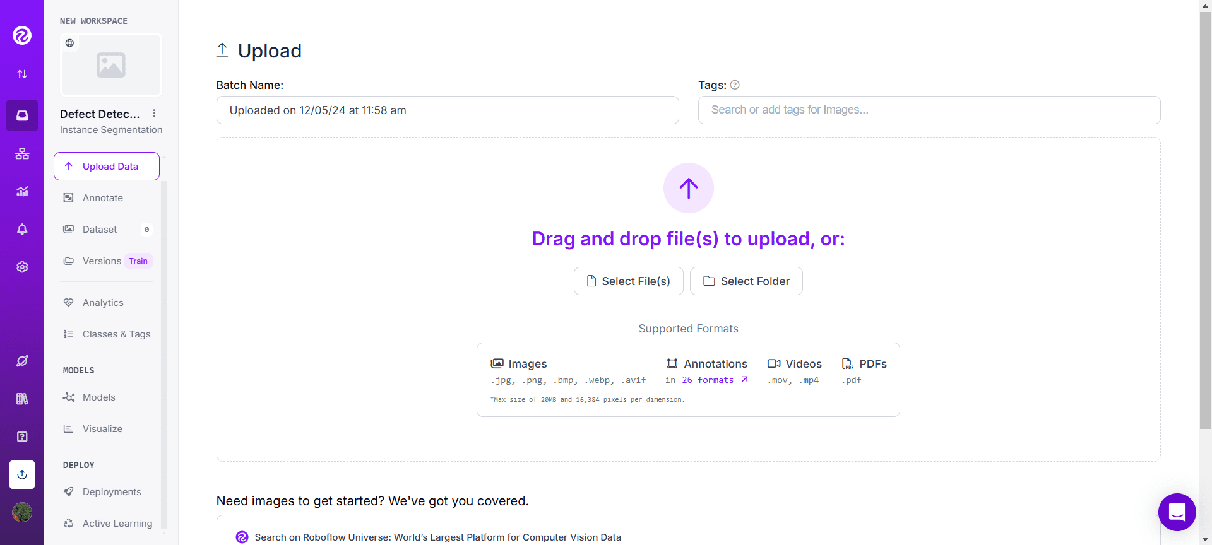Click the Select Folder button
1212x545 pixels.
tap(746, 281)
